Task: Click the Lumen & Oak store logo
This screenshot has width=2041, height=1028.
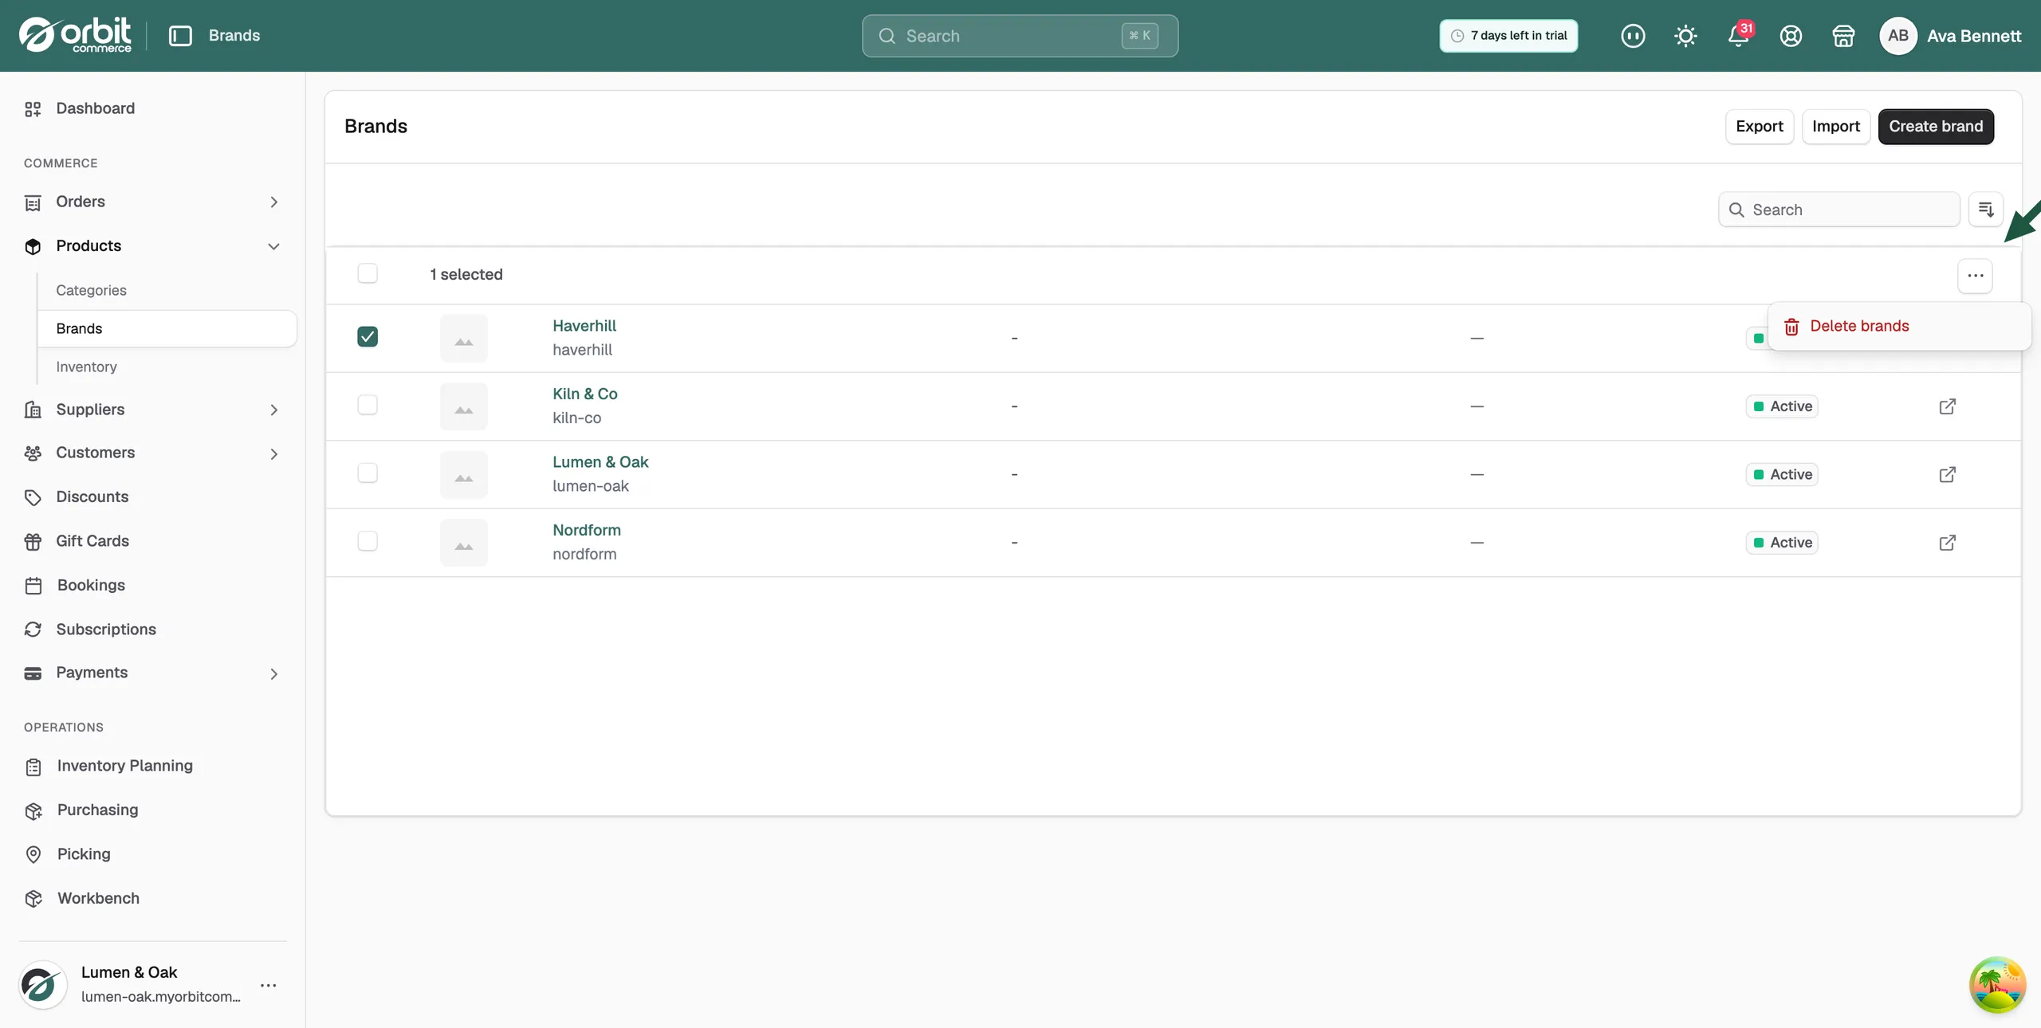Action: (x=42, y=985)
